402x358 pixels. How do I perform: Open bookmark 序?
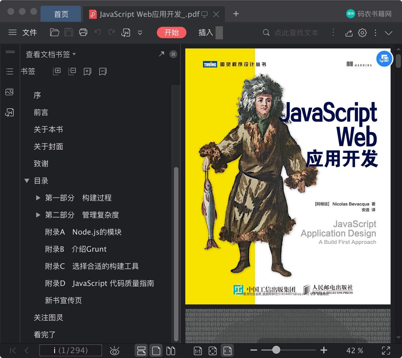click(x=37, y=95)
